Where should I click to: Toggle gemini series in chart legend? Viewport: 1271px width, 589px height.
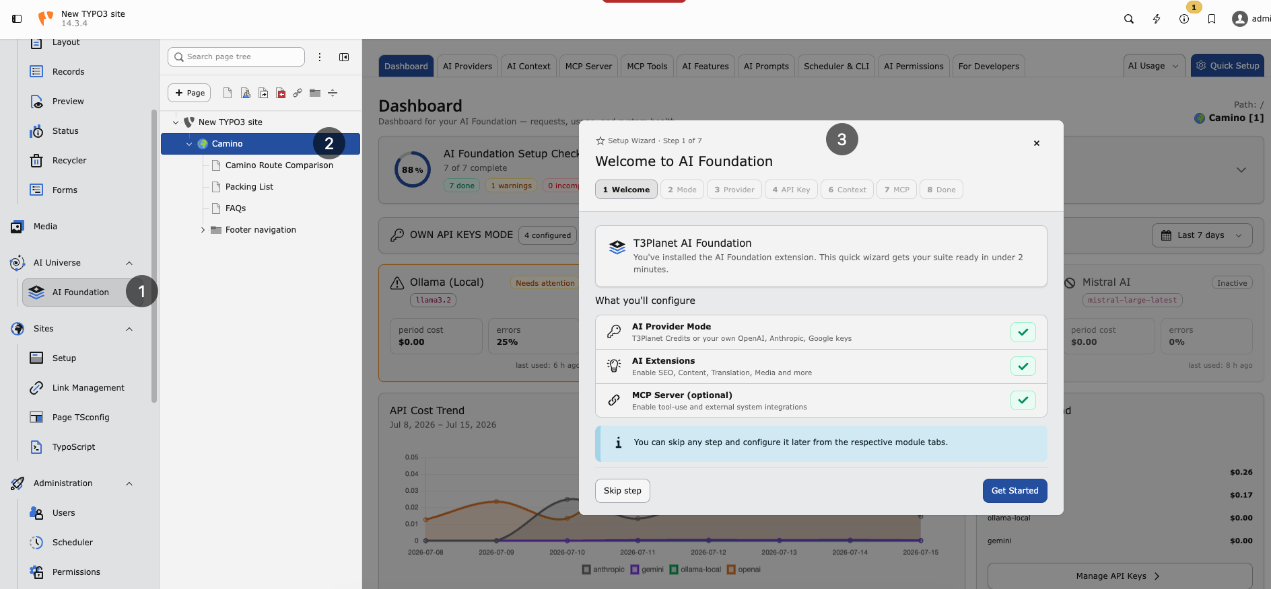[x=647, y=570]
